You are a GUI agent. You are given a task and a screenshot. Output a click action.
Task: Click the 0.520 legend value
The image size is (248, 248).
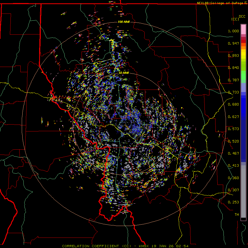(x=233, y=141)
